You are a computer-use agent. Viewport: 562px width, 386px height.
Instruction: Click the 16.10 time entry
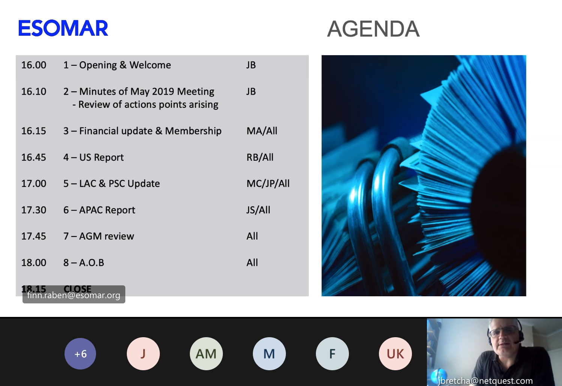34,92
